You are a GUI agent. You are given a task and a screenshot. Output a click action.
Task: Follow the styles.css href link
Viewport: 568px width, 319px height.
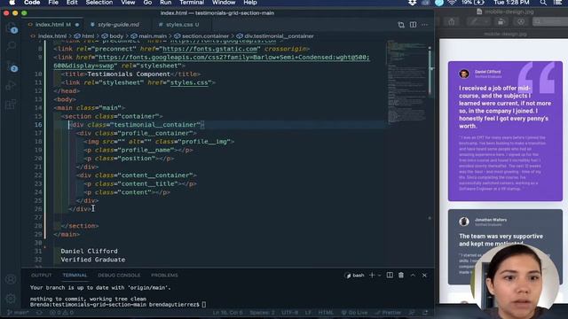[x=189, y=82]
